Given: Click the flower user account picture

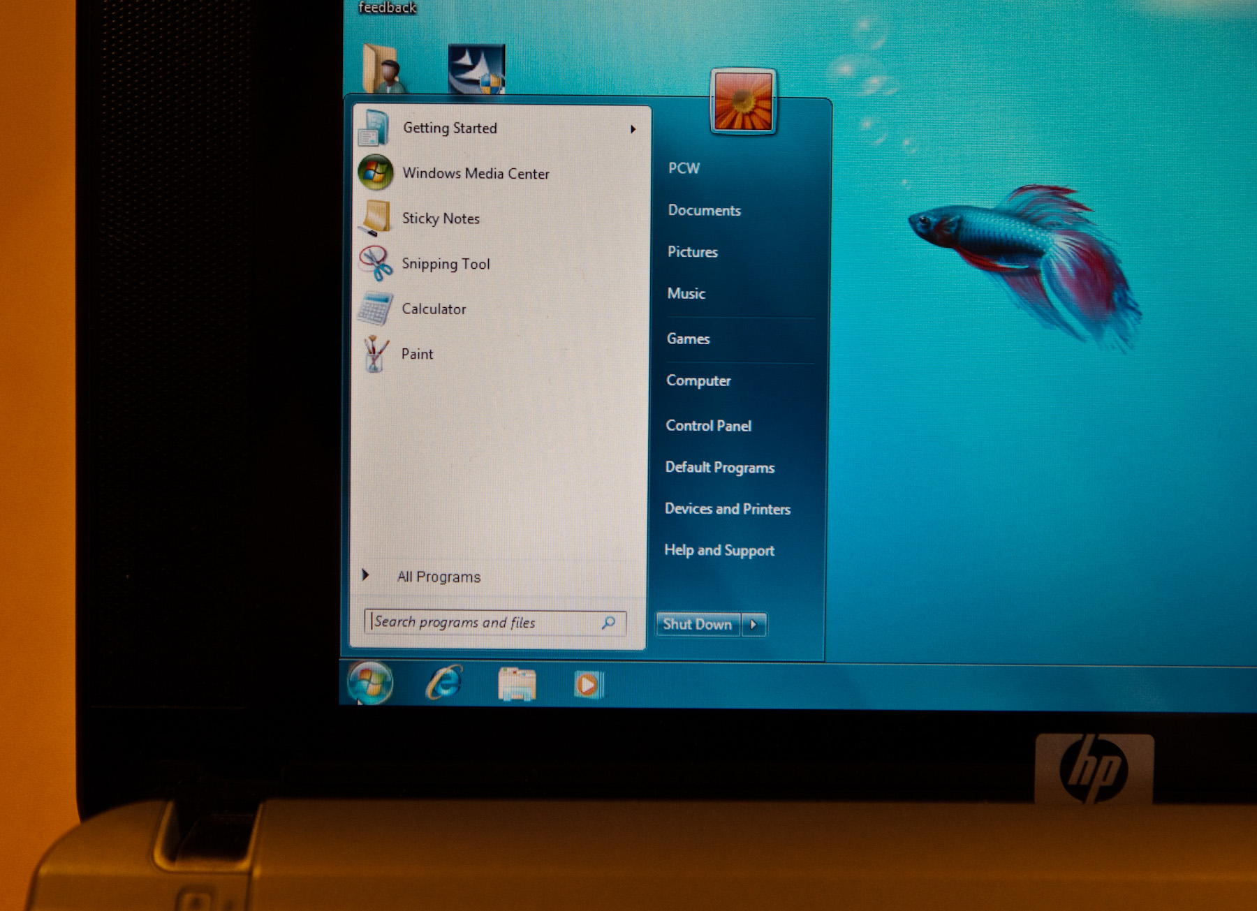Looking at the screenshot, I should [743, 102].
